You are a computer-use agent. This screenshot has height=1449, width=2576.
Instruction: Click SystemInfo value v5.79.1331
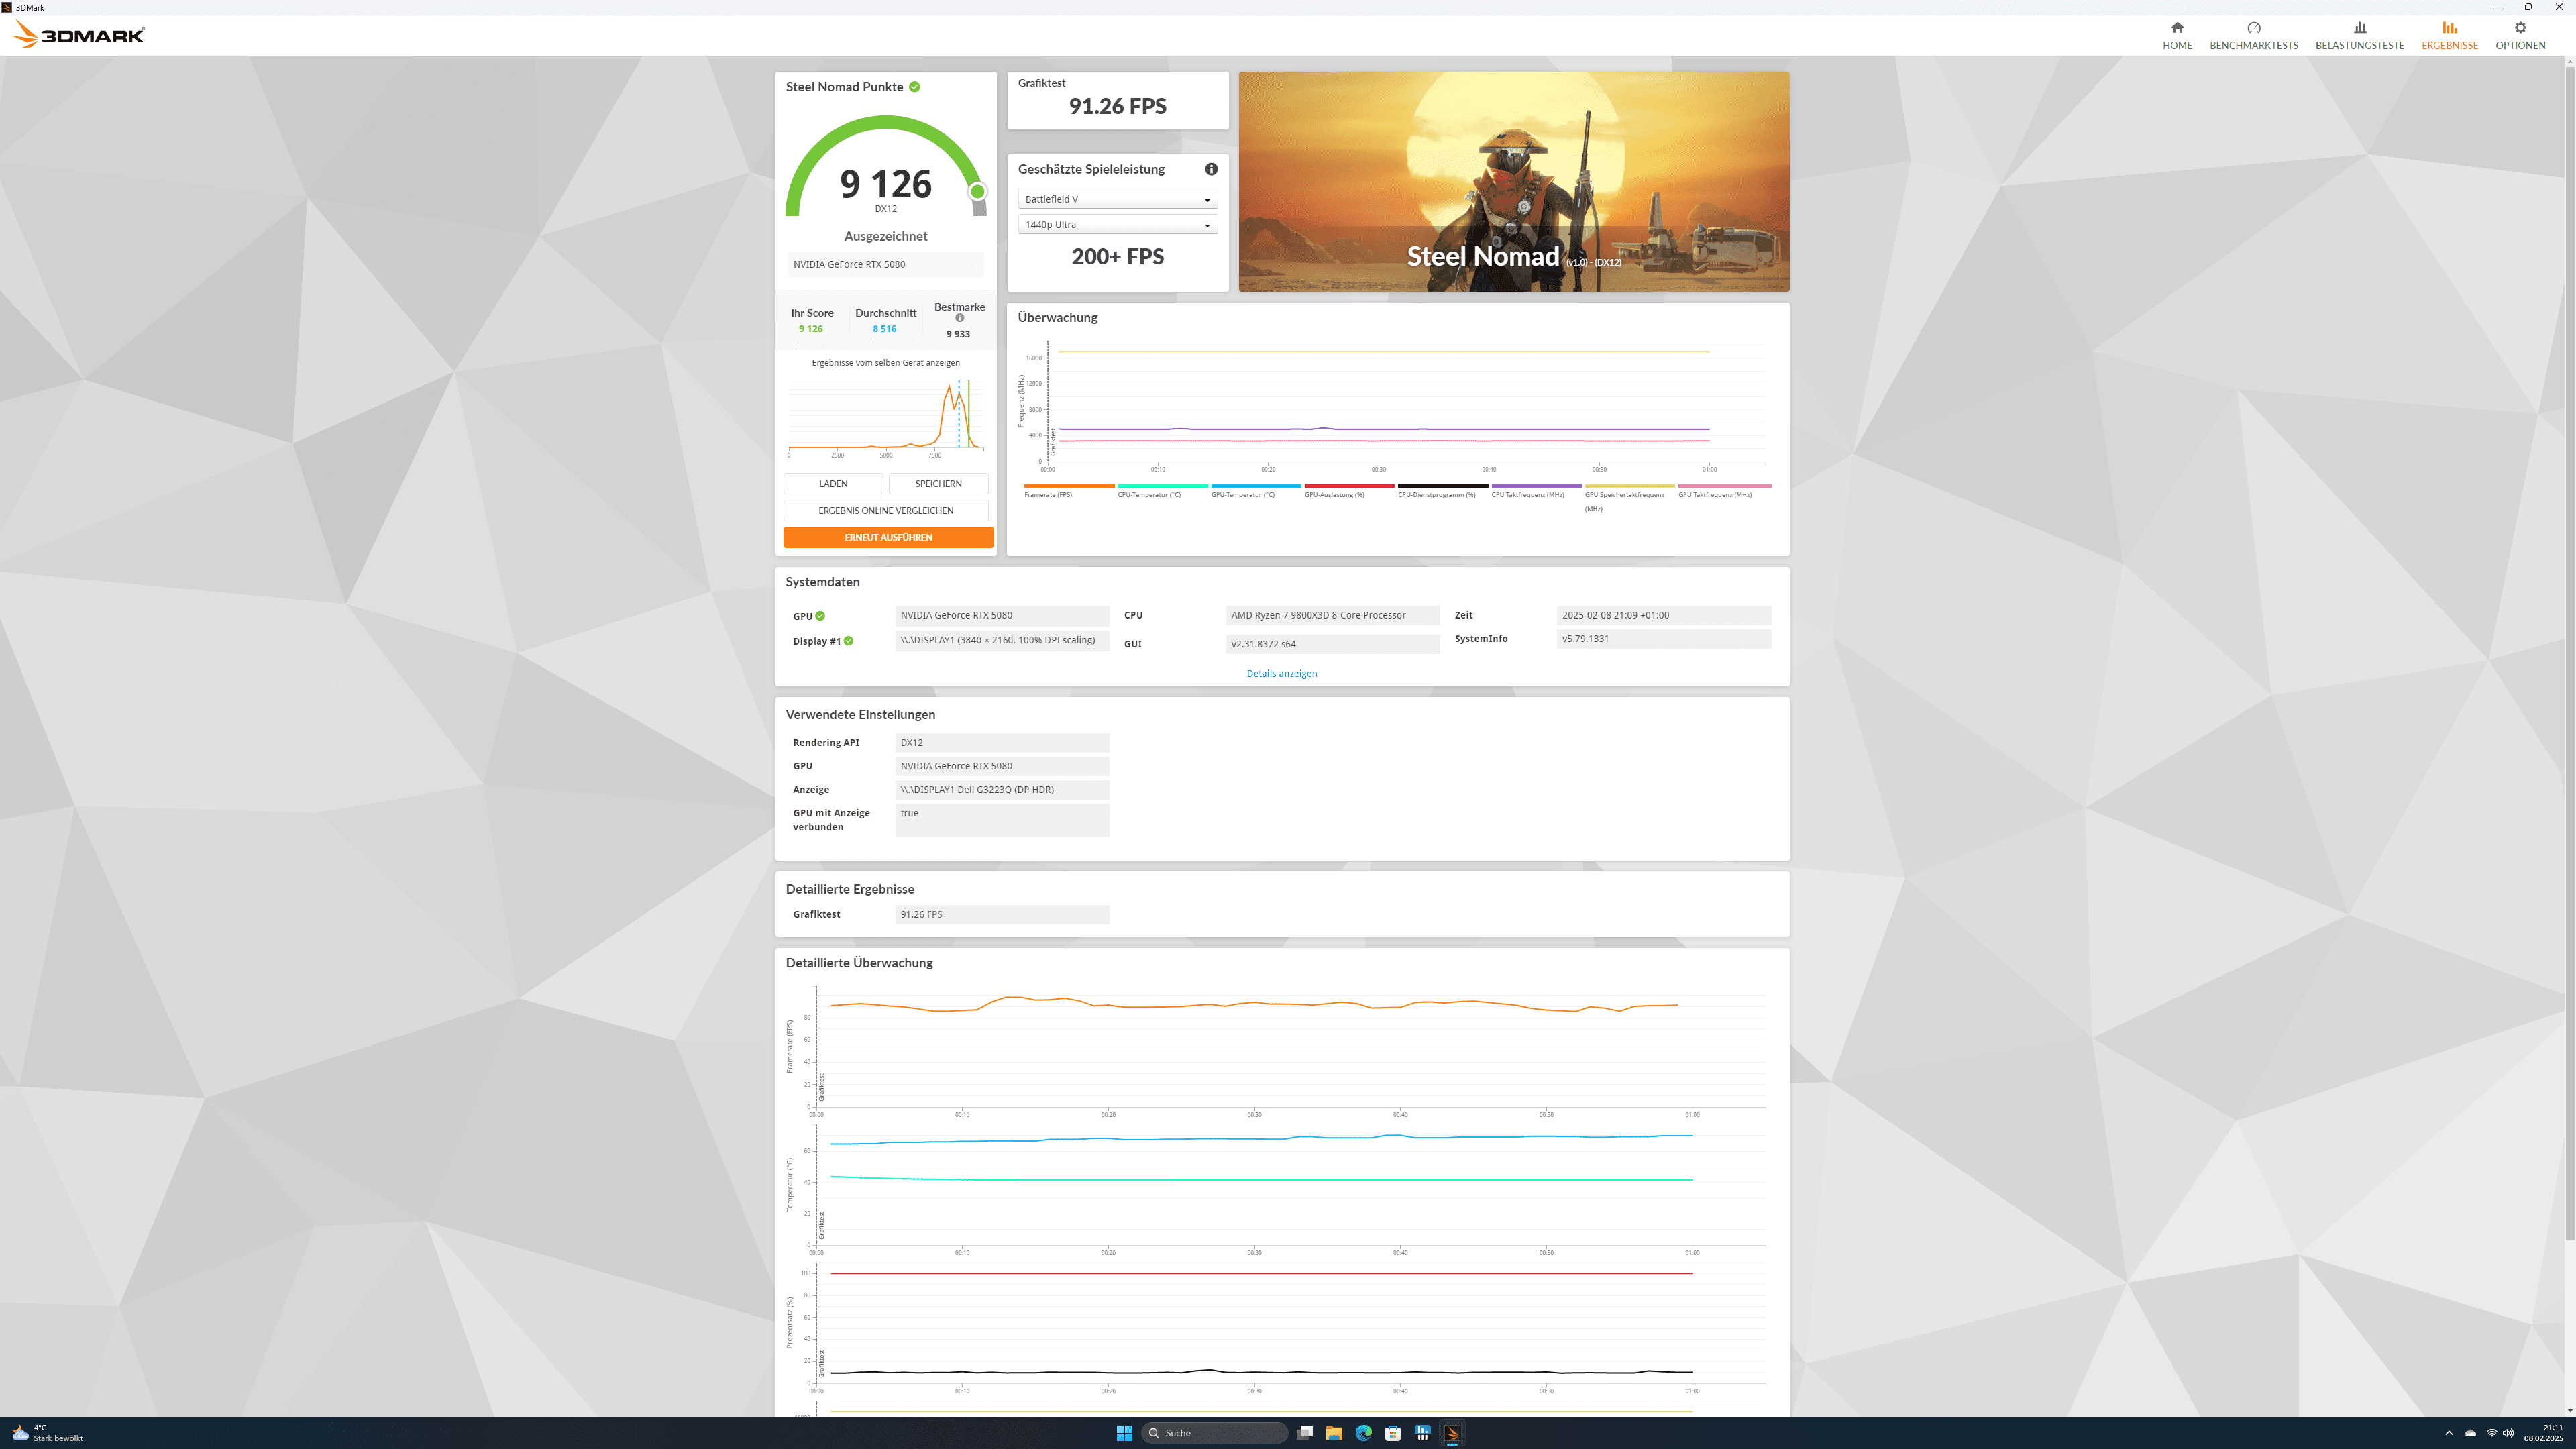(1663, 639)
